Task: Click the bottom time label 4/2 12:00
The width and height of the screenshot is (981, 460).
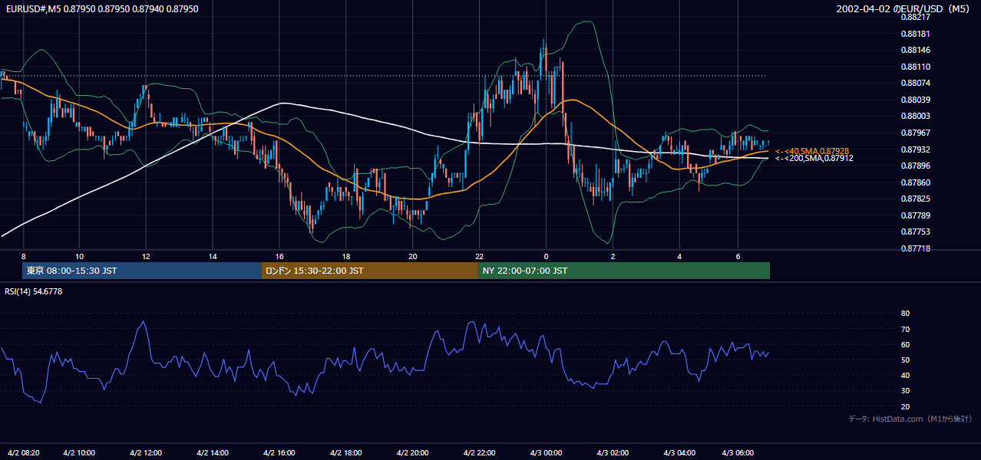Action: 146,452
